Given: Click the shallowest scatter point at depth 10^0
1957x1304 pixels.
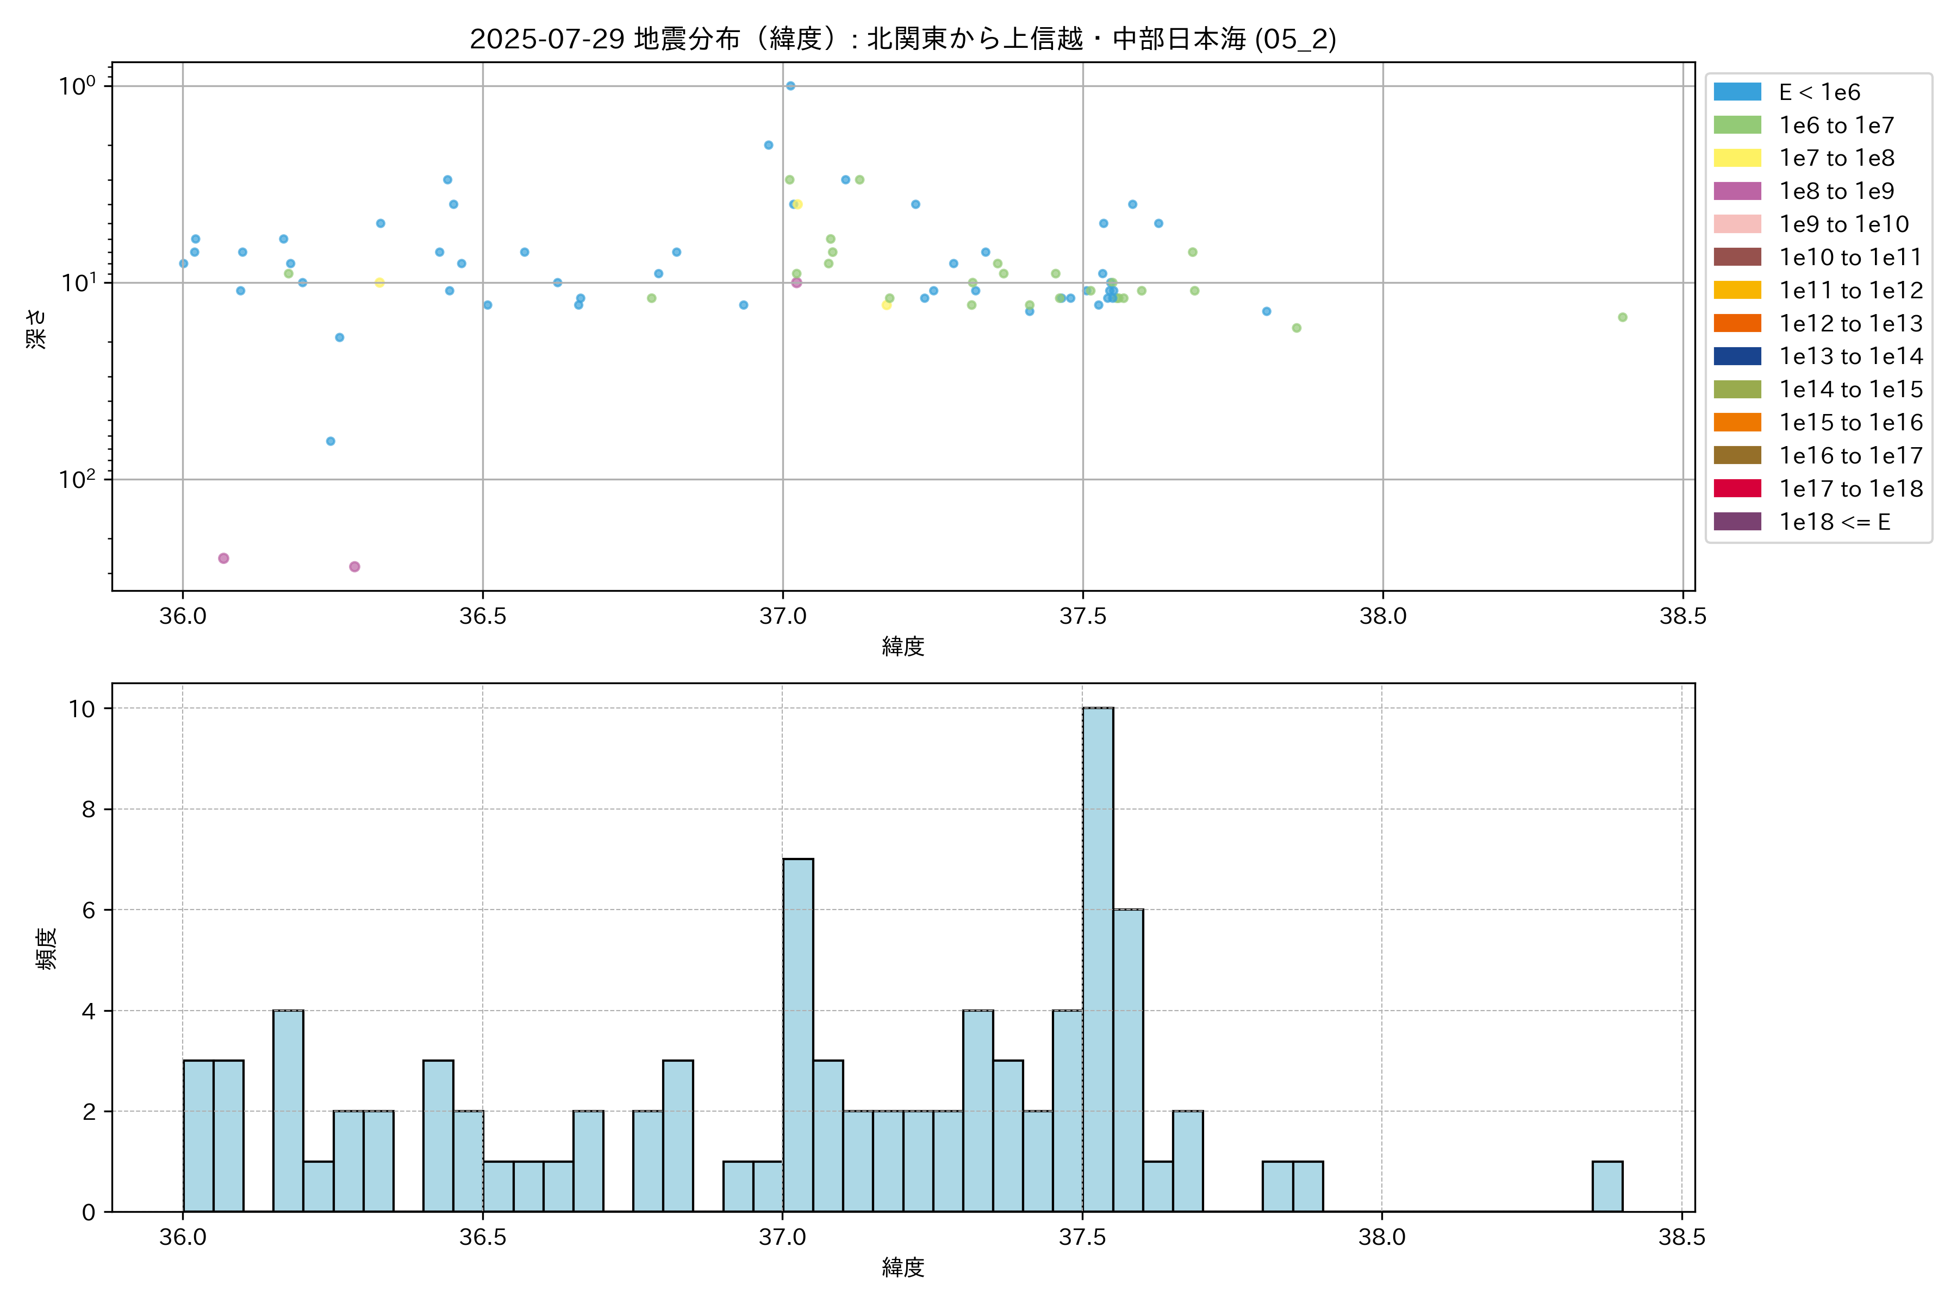Looking at the screenshot, I should (790, 86).
